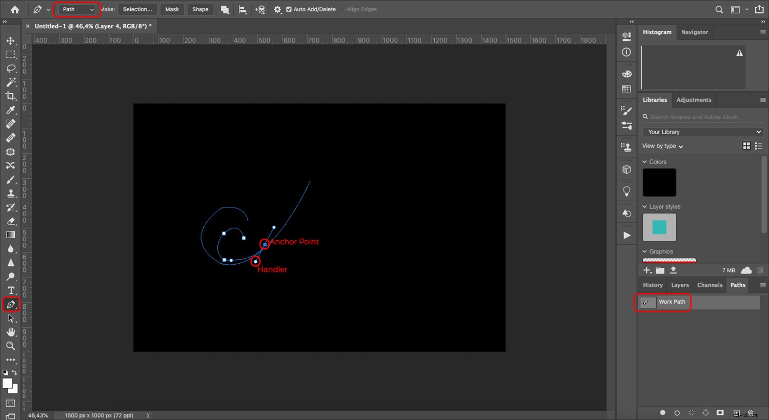Open the Your Library dropdown
The image size is (769, 420).
click(x=702, y=132)
